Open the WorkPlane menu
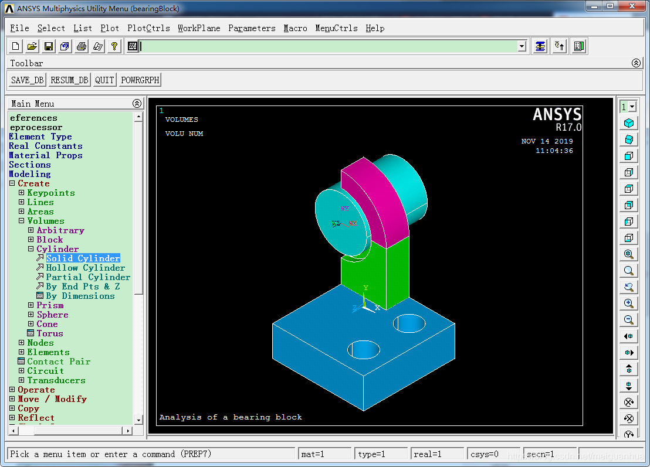The width and height of the screenshot is (650, 467). [x=199, y=28]
